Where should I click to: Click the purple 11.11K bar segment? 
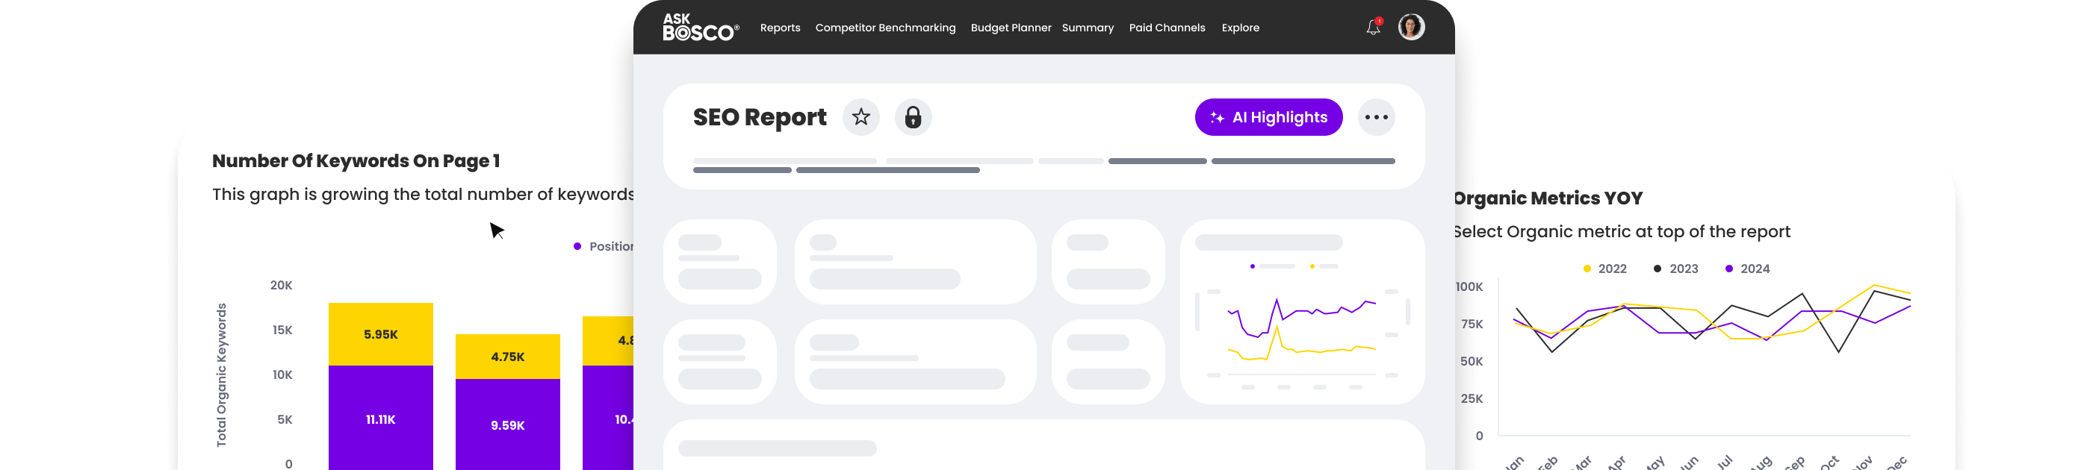click(380, 418)
